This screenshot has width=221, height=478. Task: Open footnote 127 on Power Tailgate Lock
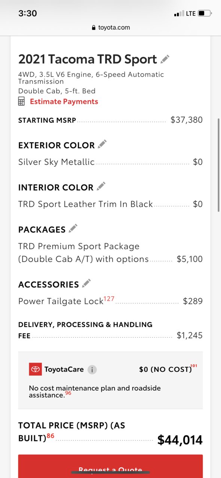(109, 299)
